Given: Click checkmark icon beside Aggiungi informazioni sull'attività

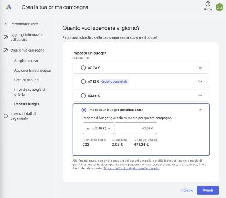Looking at the screenshot, I should (x=6, y=37).
